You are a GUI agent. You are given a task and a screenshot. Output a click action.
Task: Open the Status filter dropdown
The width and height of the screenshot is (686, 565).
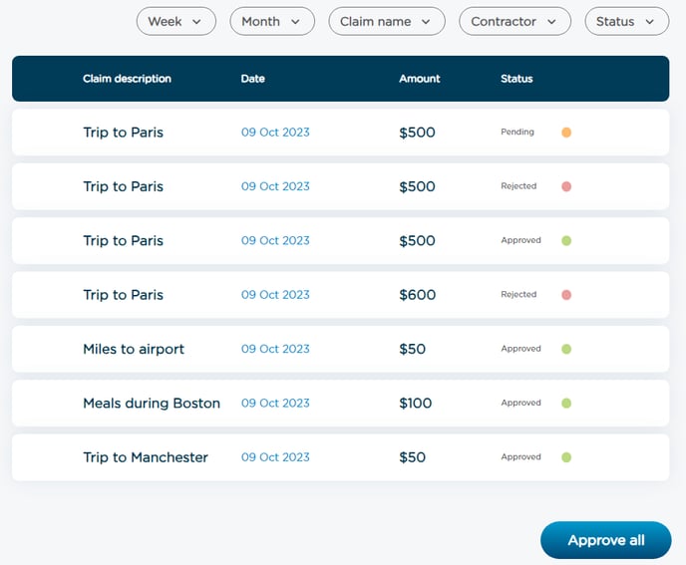tap(625, 22)
